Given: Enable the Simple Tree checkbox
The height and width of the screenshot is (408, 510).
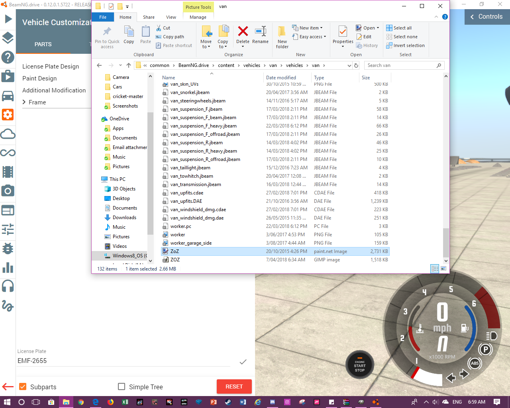Looking at the screenshot, I should (x=122, y=386).
